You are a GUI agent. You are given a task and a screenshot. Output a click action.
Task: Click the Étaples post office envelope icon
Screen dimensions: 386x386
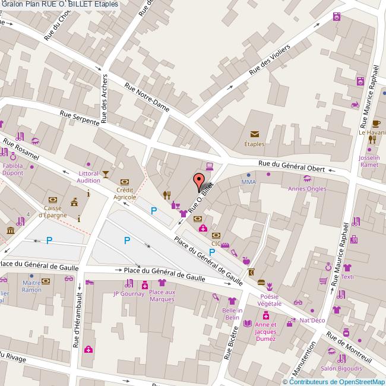point(254,134)
